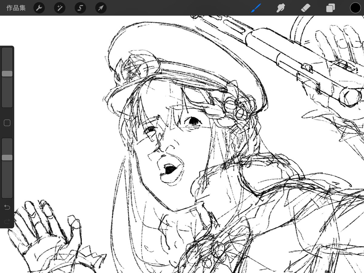
Task: Open the Layers panel
Action: click(x=330, y=8)
